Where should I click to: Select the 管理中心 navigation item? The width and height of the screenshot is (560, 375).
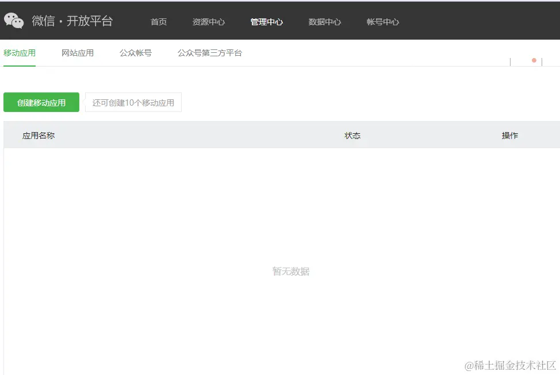tap(266, 21)
